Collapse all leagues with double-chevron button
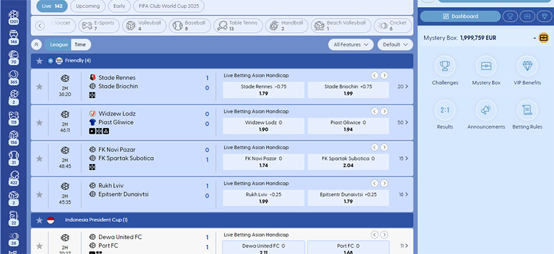 click(x=36, y=45)
